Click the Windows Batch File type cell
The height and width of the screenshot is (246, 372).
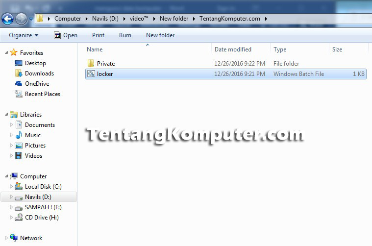[x=298, y=74]
